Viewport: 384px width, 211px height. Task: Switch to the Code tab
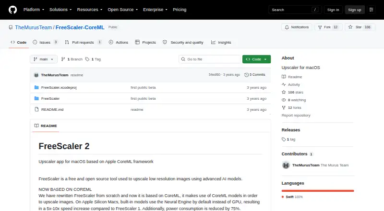coord(19,42)
